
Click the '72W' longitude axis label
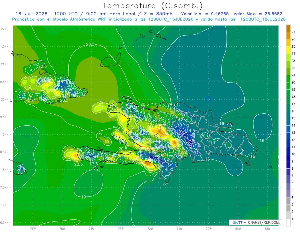point(150,229)
